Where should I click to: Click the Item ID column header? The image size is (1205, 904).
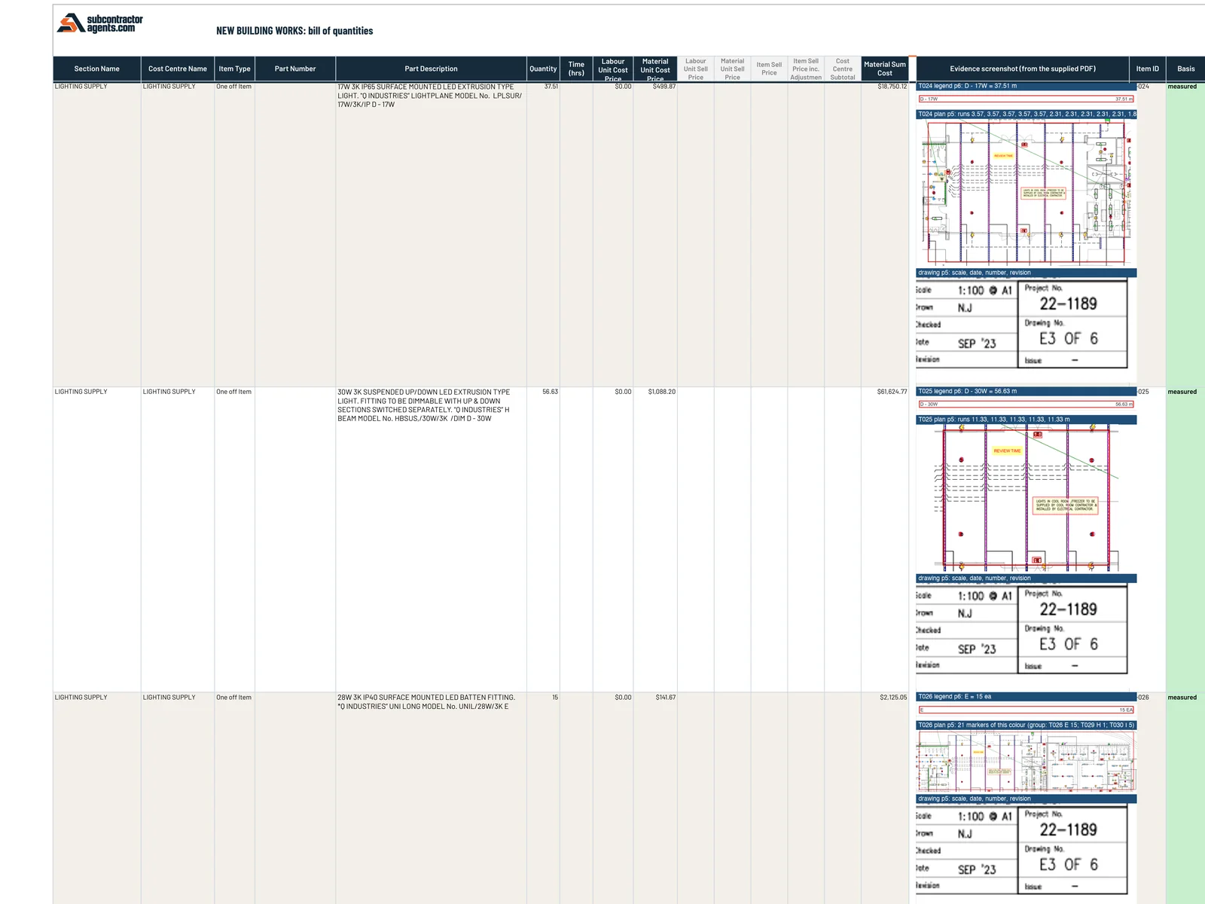point(1148,69)
